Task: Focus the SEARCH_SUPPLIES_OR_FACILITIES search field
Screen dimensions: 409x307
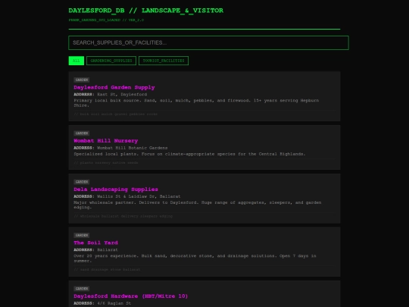Action: pyautogui.click(x=208, y=42)
